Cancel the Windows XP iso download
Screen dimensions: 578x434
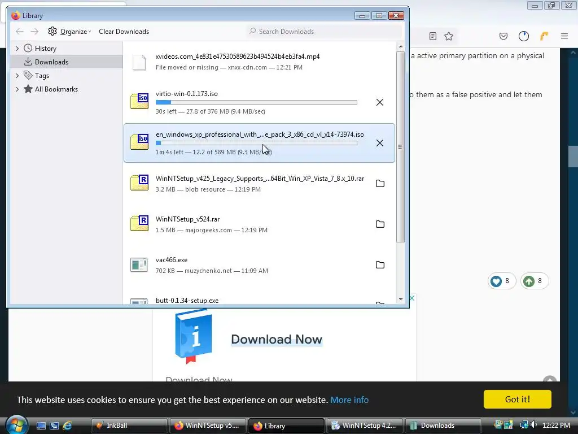point(380,143)
